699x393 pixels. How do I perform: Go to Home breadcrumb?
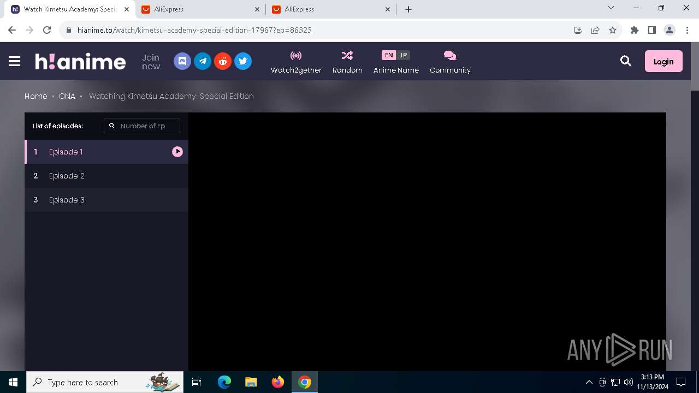point(36,96)
